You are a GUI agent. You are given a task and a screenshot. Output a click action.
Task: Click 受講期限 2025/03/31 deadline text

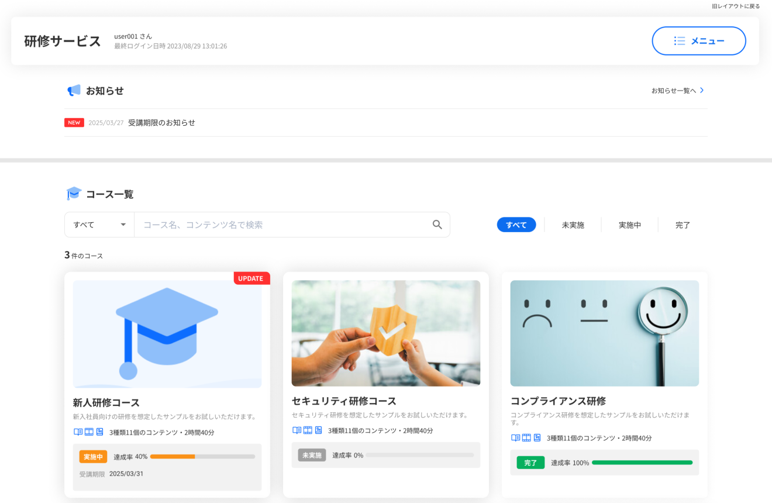(111, 474)
